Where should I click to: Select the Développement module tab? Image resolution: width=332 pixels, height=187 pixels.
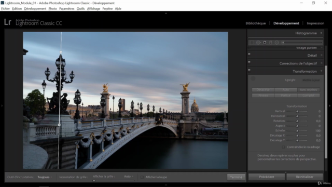click(286, 23)
